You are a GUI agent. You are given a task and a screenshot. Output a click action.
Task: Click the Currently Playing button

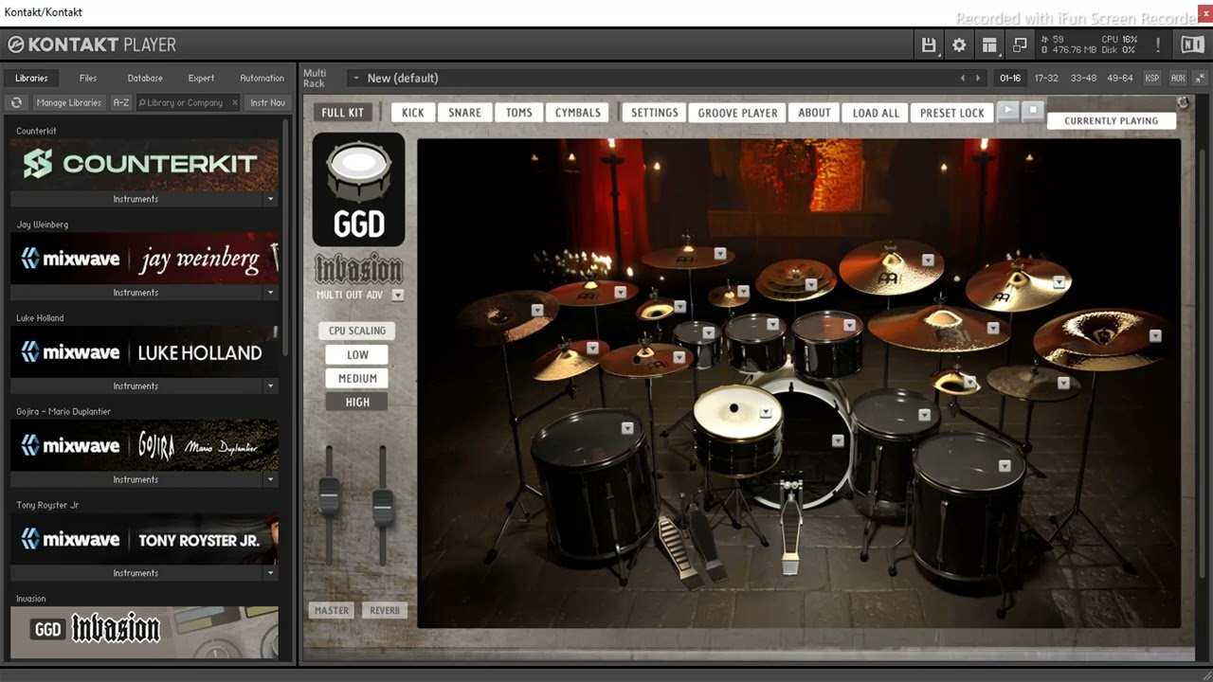1111,121
